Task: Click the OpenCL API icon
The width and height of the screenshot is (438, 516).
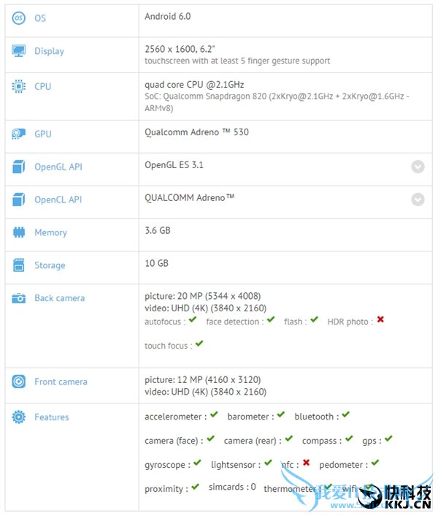Action: 19,200
